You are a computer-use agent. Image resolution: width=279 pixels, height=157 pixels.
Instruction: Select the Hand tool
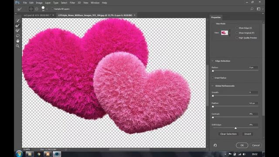click(x=17, y=41)
